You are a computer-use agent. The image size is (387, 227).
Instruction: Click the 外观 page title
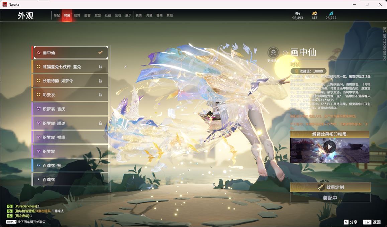26,16
